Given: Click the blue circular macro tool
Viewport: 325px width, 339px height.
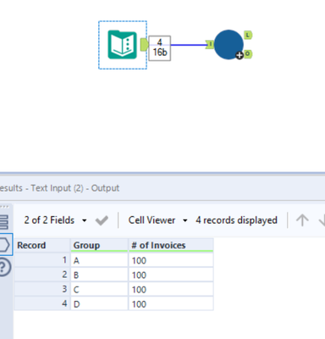Looking at the screenshot, I should click(x=229, y=45).
